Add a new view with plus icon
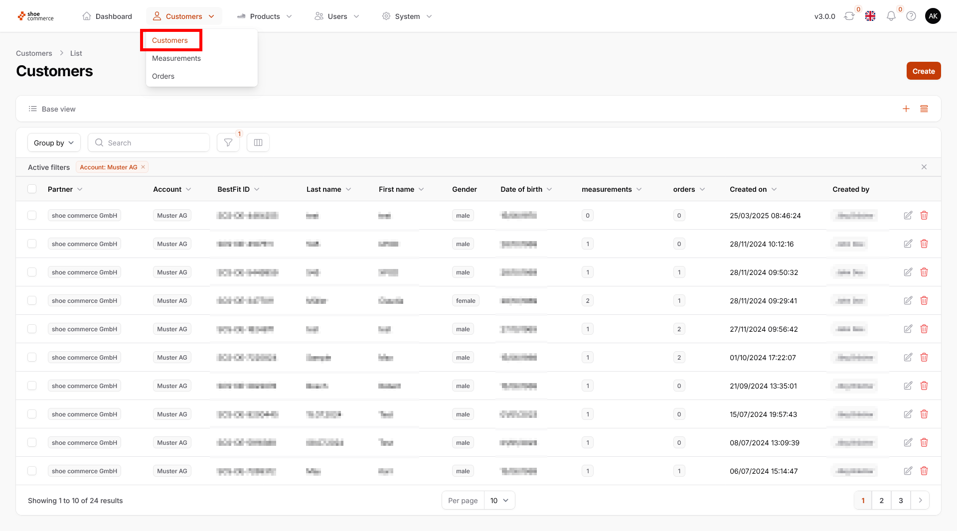 tap(906, 109)
